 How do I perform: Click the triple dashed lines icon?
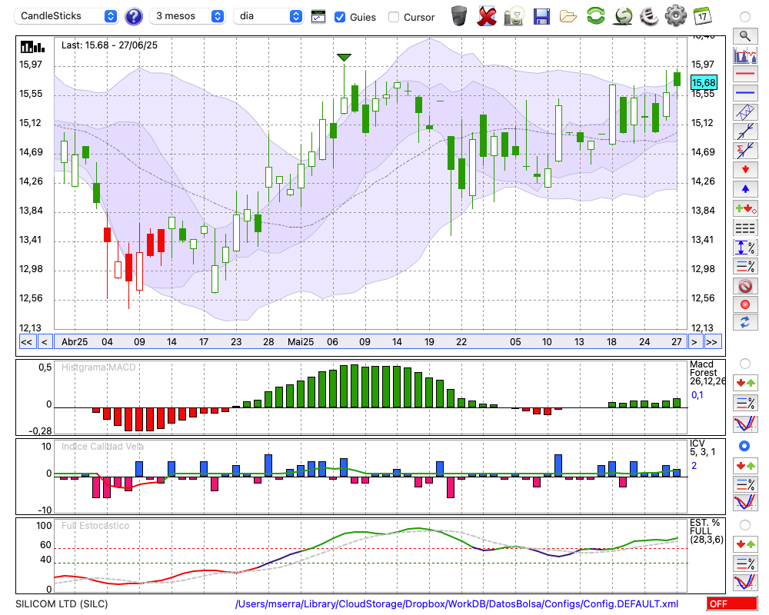[x=745, y=228]
